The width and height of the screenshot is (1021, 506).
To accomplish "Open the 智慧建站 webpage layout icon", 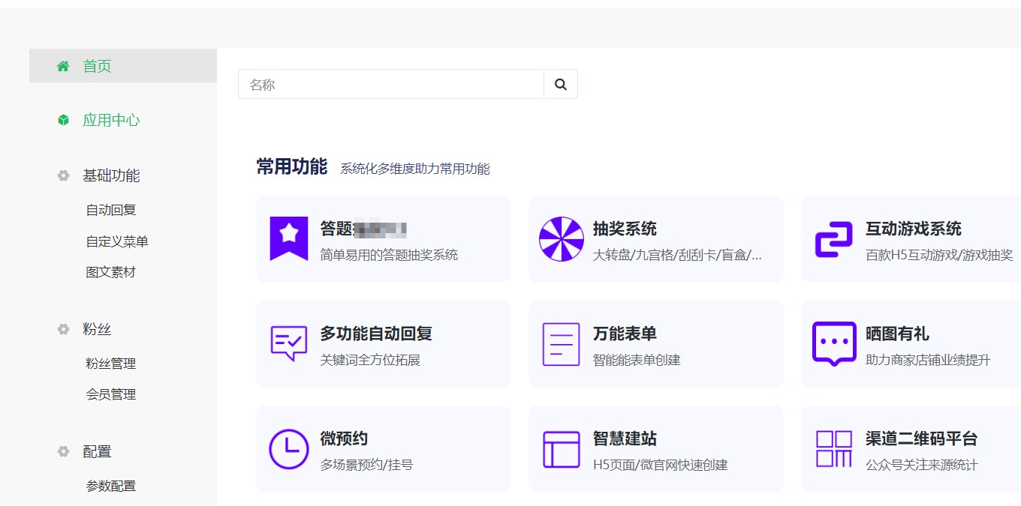I will click(x=562, y=449).
